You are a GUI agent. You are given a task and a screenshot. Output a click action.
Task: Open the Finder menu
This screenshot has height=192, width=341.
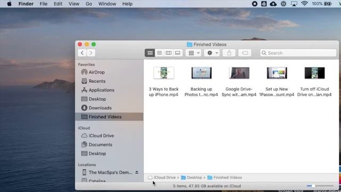tap(26, 4)
